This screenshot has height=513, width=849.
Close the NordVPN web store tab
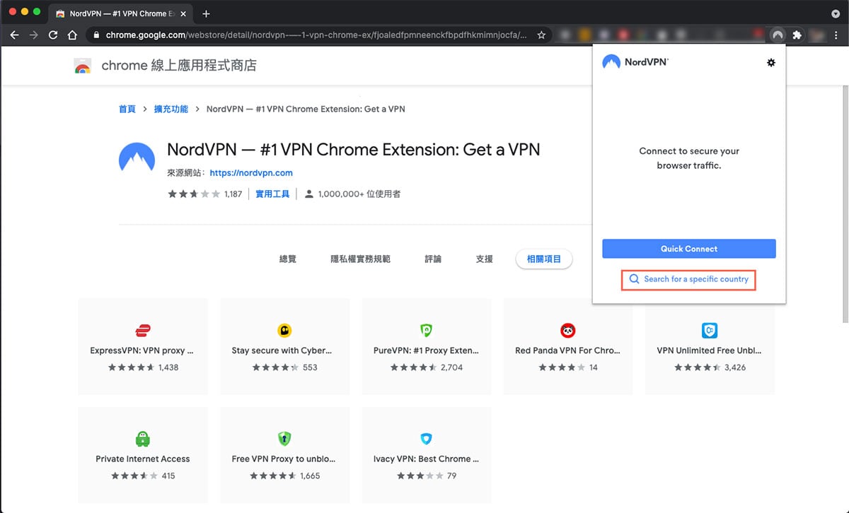click(183, 13)
